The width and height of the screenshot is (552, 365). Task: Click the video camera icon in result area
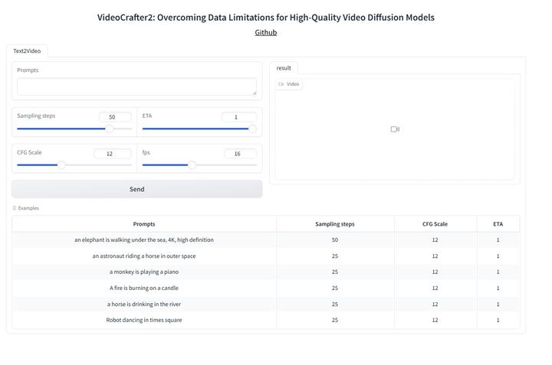(395, 129)
